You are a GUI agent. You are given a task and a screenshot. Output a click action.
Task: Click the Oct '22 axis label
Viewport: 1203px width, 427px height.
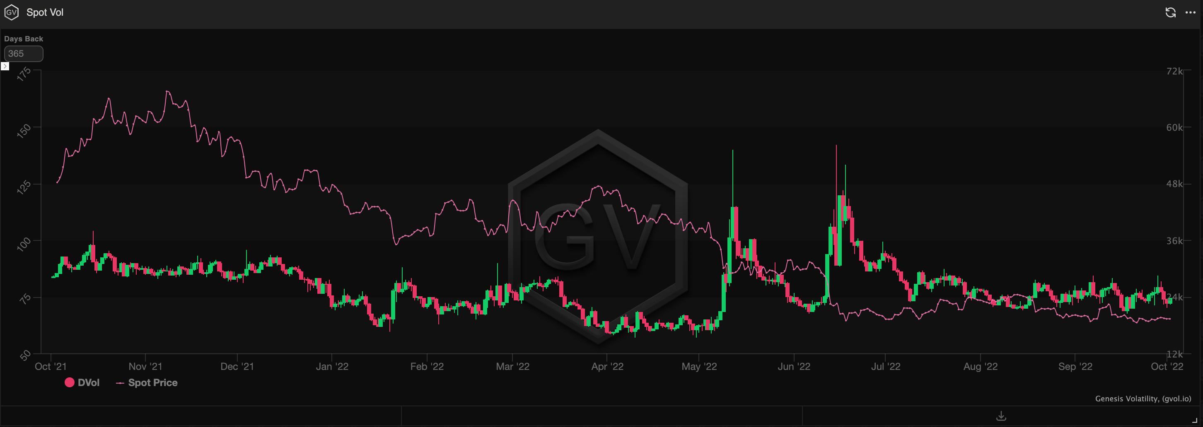pyautogui.click(x=1167, y=366)
